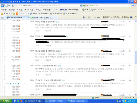Open the Quick Tabs grid icon
137x103 pixels.
3,18
